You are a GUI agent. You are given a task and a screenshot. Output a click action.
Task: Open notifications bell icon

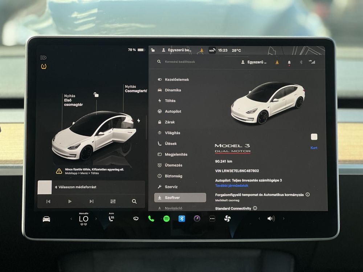(289, 62)
